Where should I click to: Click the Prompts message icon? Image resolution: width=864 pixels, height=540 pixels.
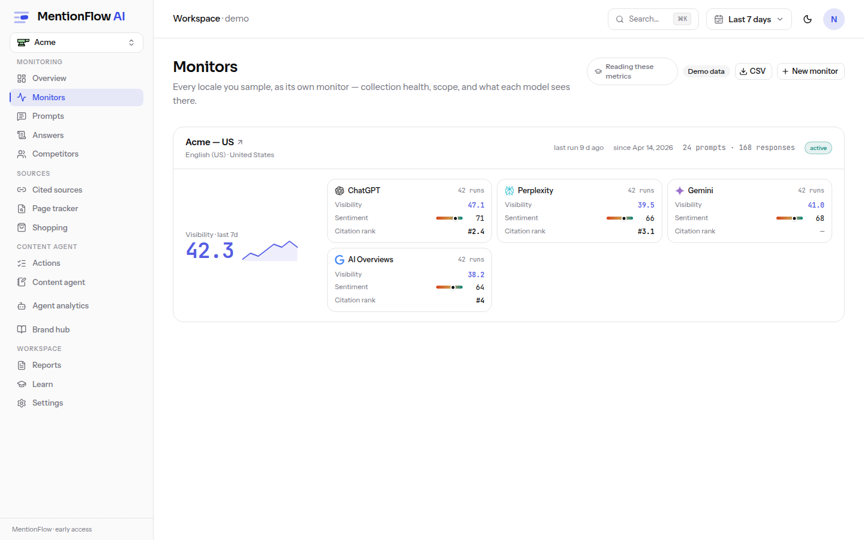22,116
